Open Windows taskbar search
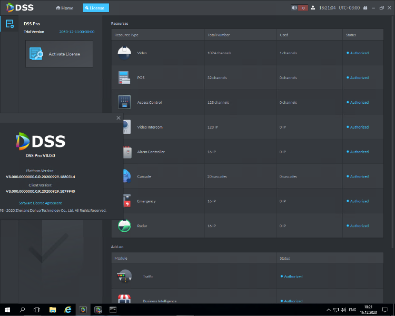 point(22,310)
